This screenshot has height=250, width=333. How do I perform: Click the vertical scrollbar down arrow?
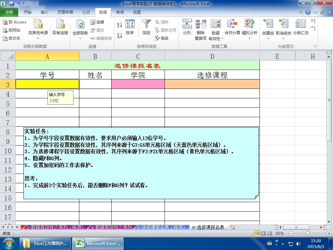pos(329,222)
